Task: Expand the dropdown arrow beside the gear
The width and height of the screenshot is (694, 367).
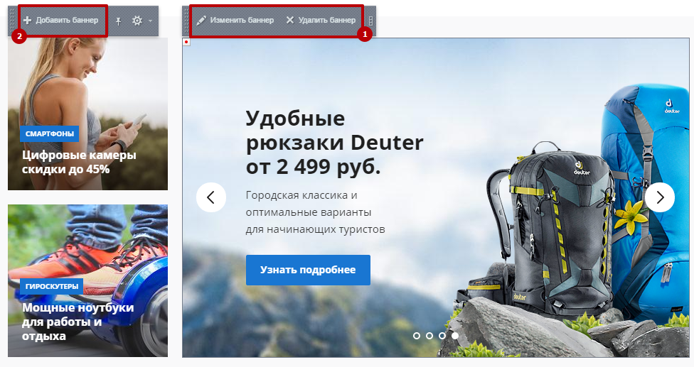Action: click(150, 21)
